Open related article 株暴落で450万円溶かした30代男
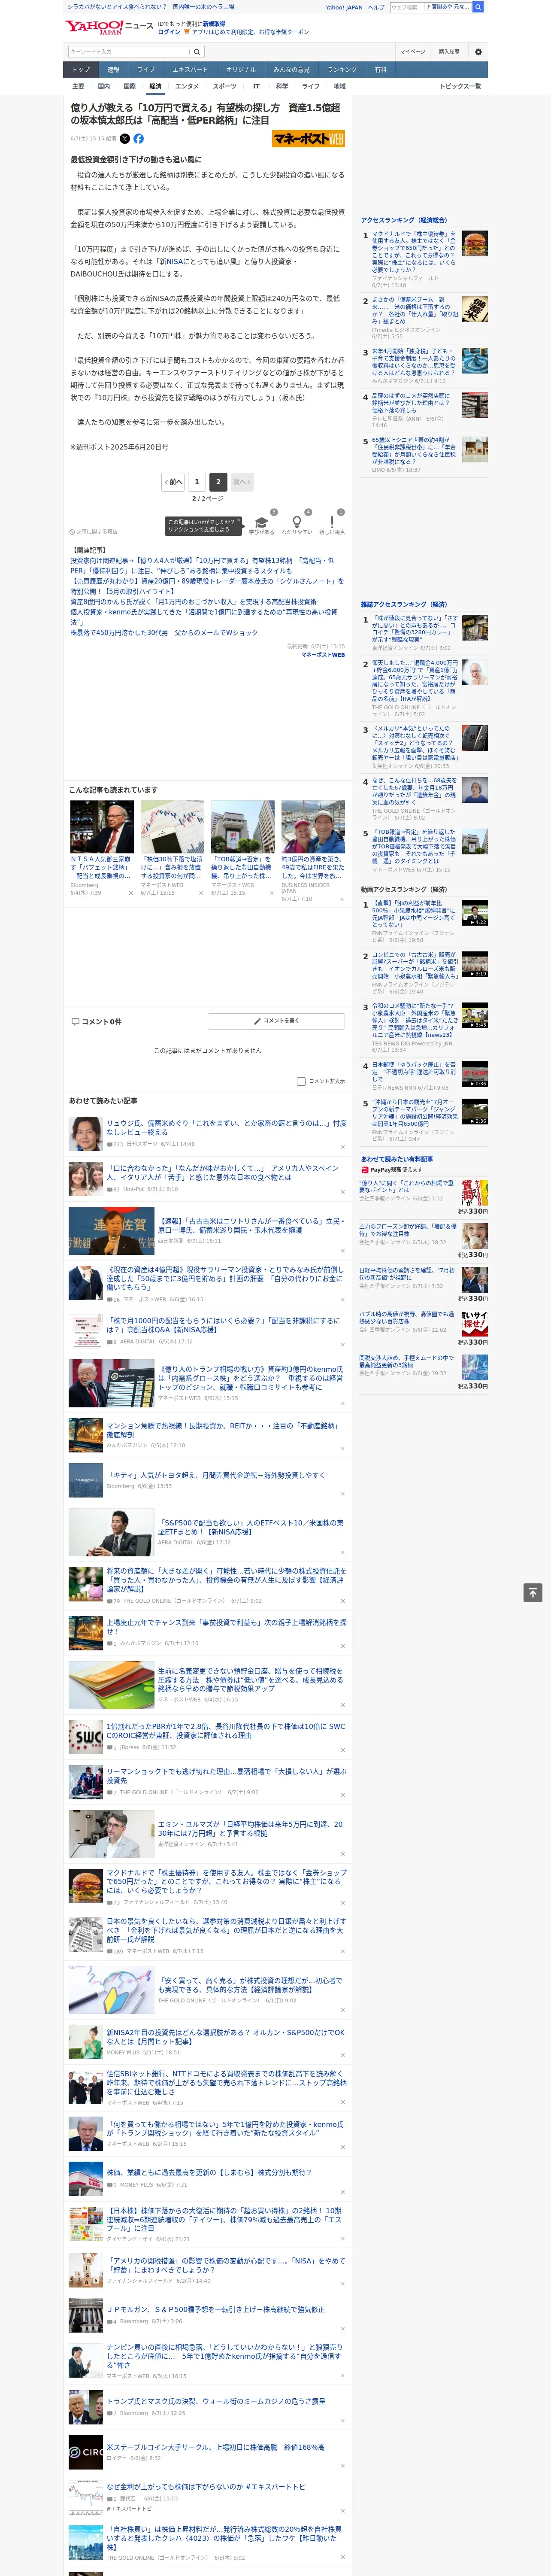The width and height of the screenshot is (551, 2576). [x=164, y=633]
